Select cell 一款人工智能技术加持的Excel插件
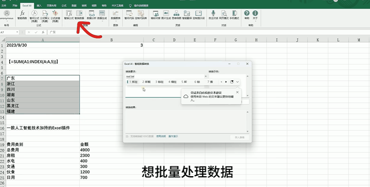The width and height of the screenshot is (370, 187). click(x=43, y=128)
